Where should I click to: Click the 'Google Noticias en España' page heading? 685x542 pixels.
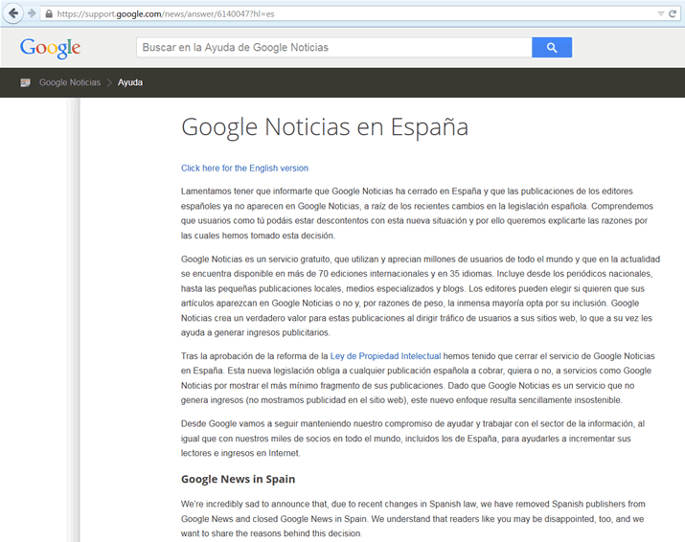coord(325,126)
